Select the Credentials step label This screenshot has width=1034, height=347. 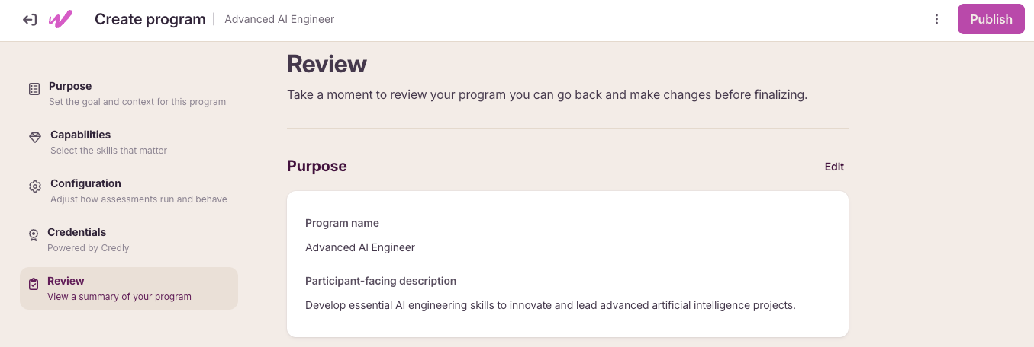pos(76,232)
